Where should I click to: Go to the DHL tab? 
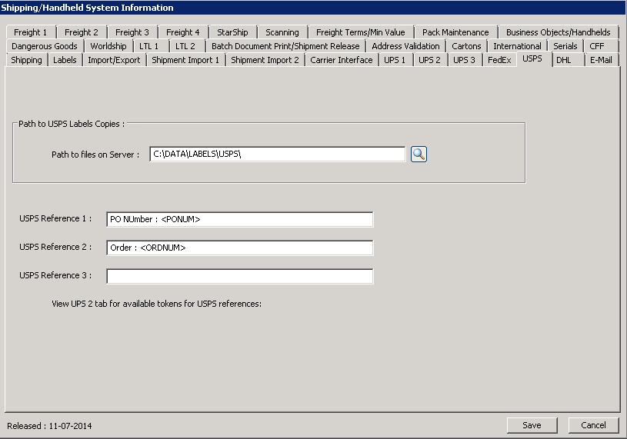coord(564,60)
